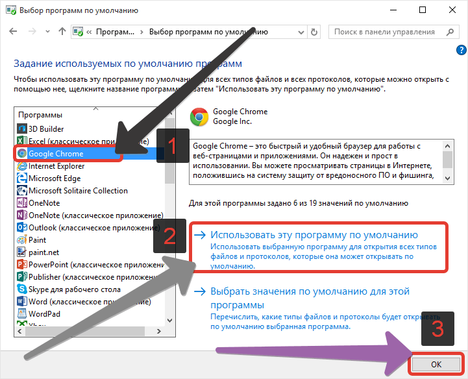Select Publisher (классическое приложение) icon
The height and width of the screenshot is (379, 468).
tap(22, 277)
